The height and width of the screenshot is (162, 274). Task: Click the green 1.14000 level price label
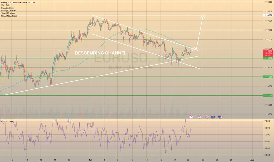click(x=268, y=96)
